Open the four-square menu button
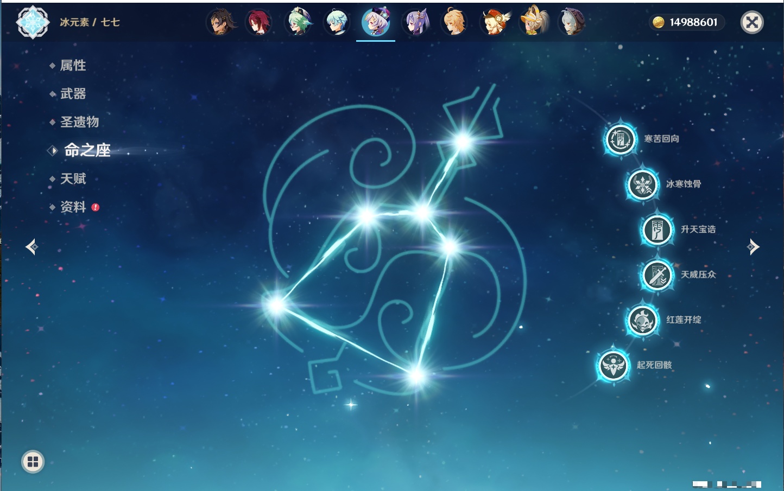The height and width of the screenshot is (491, 784). pyautogui.click(x=33, y=462)
